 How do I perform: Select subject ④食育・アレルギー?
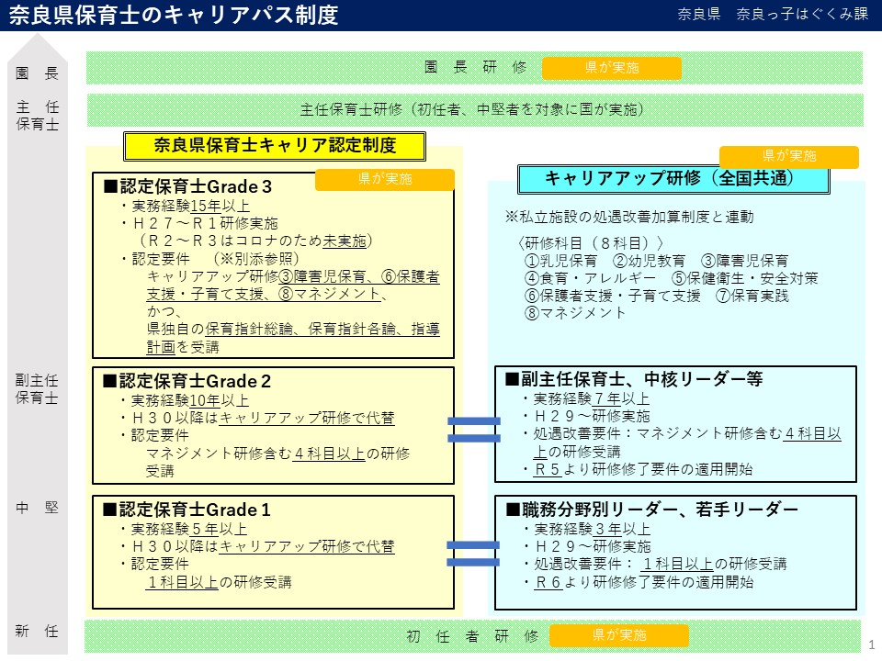tap(590, 278)
